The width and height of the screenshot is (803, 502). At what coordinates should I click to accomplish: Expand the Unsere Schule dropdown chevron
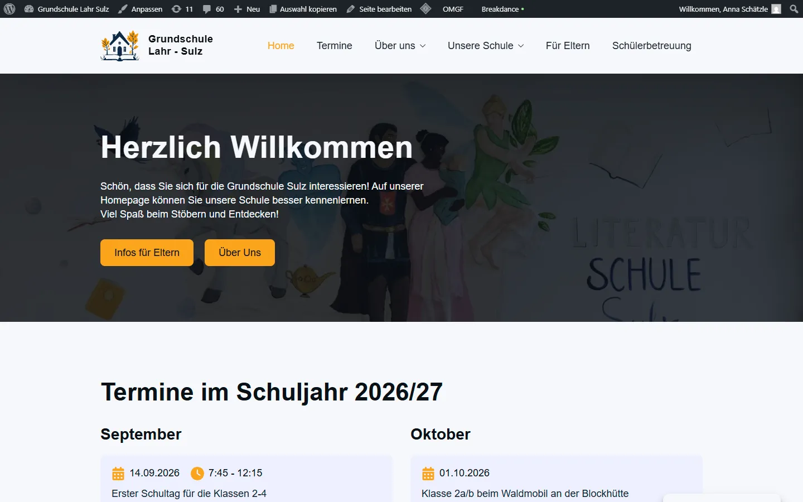[521, 46]
